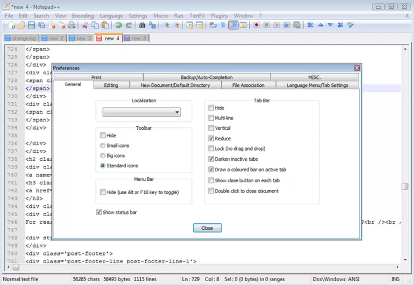414x285 pixels.
Task: Toggle synchronized horizontal scrolling icon
Action: coord(199,25)
